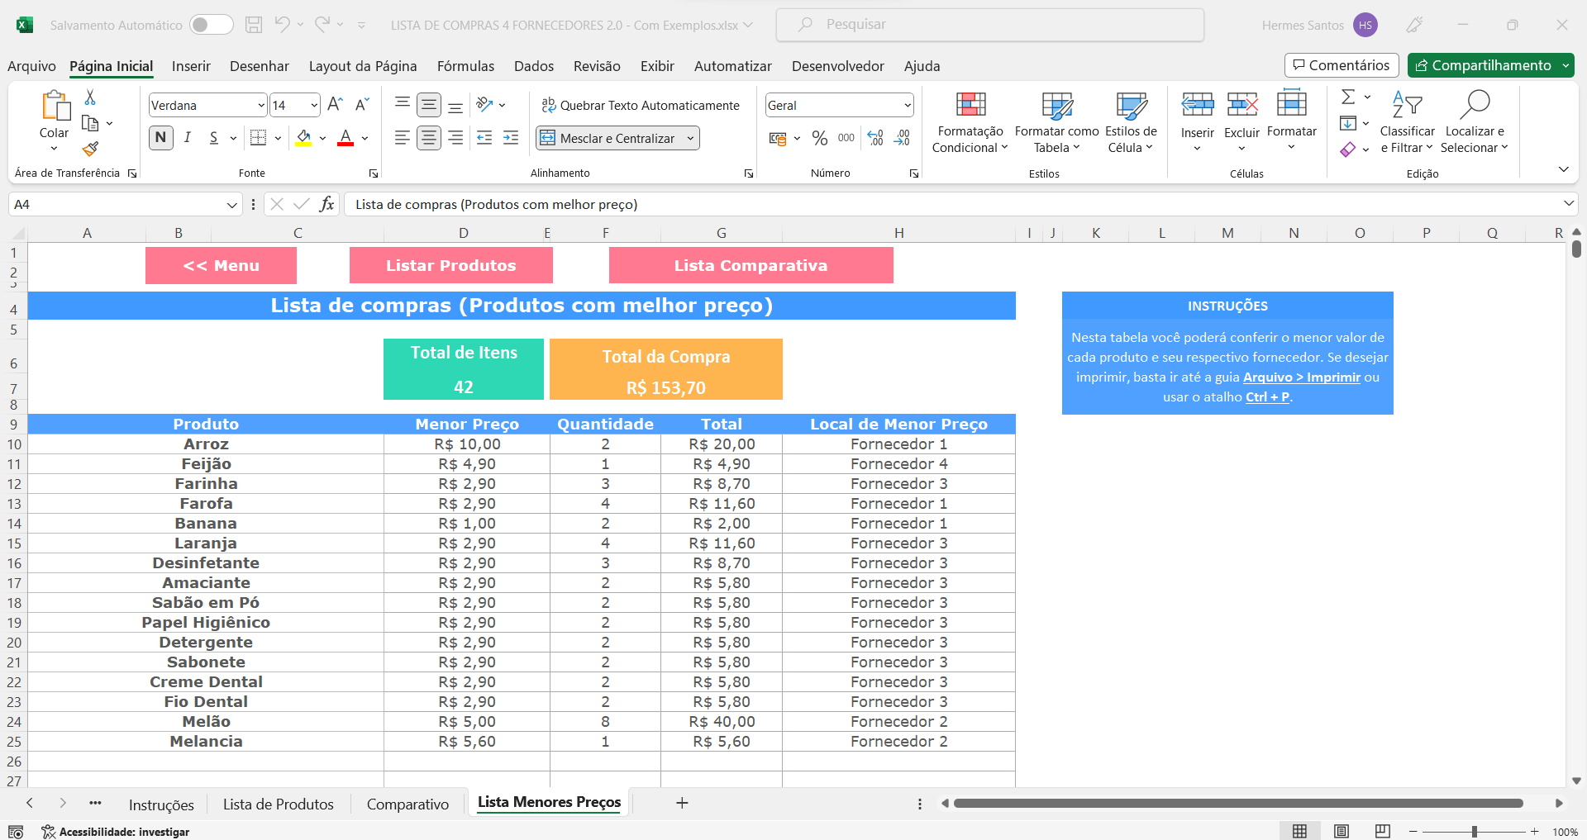Click the Undo arrow icon
The width and height of the screenshot is (1587, 840).
(x=282, y=25)
